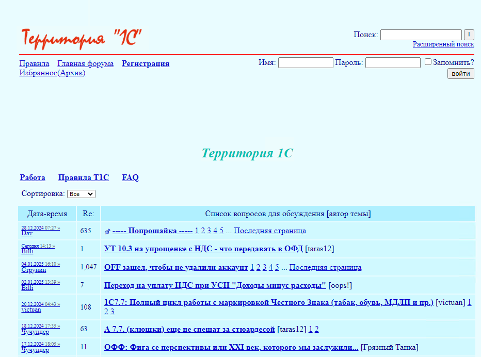Viewport: 481px width, 357px height.
Task: Open thread "ОФФ: Фига се перспективы или XXI век"
Action: point(231,347)
